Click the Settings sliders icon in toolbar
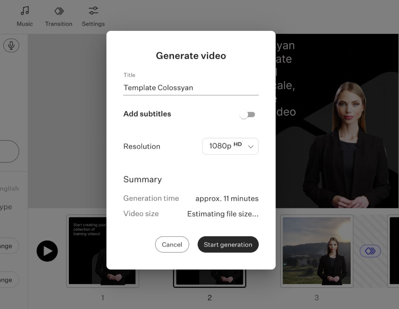 click(x=93, y=10)
